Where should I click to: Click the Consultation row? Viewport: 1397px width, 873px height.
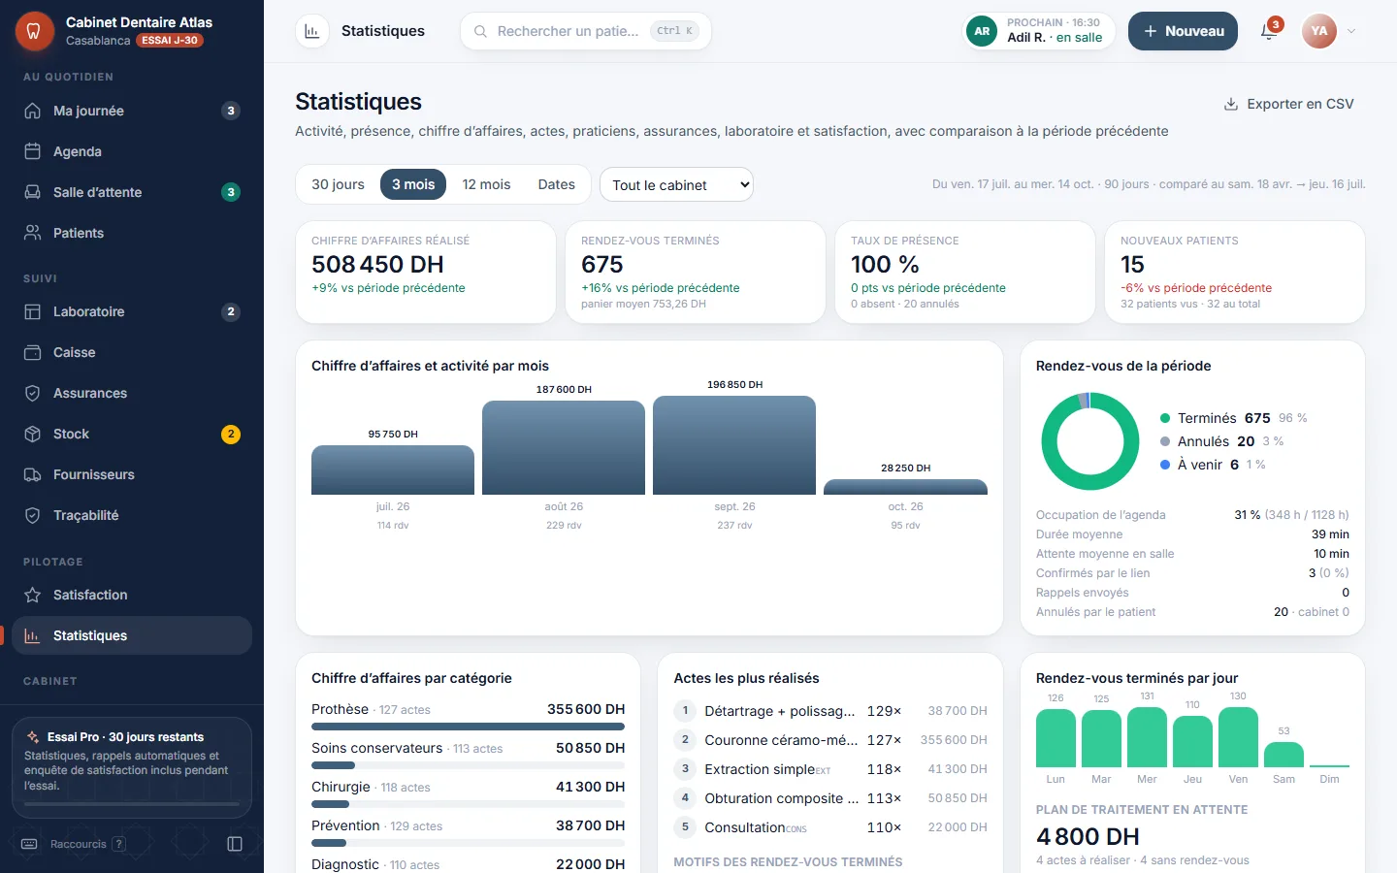tap(830, 827)
